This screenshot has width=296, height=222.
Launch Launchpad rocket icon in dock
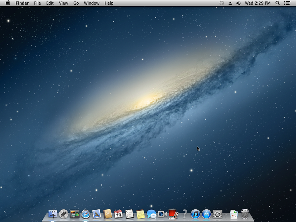pos(64,214)
